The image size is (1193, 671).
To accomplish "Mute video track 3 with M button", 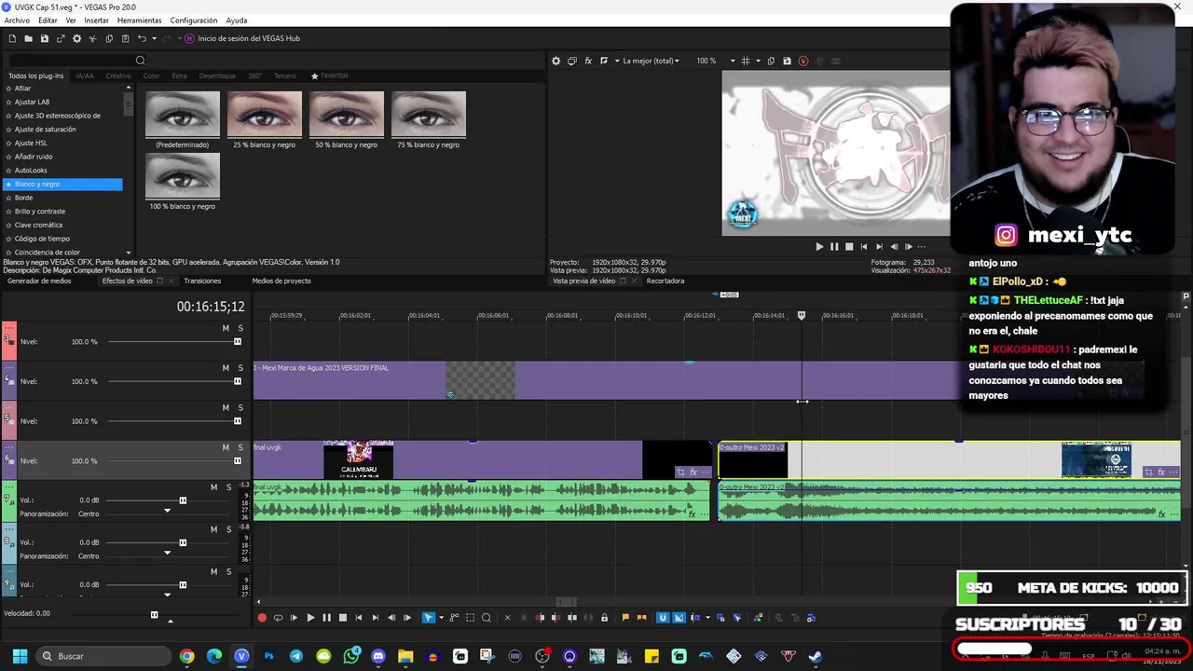I will coord(226,328).
